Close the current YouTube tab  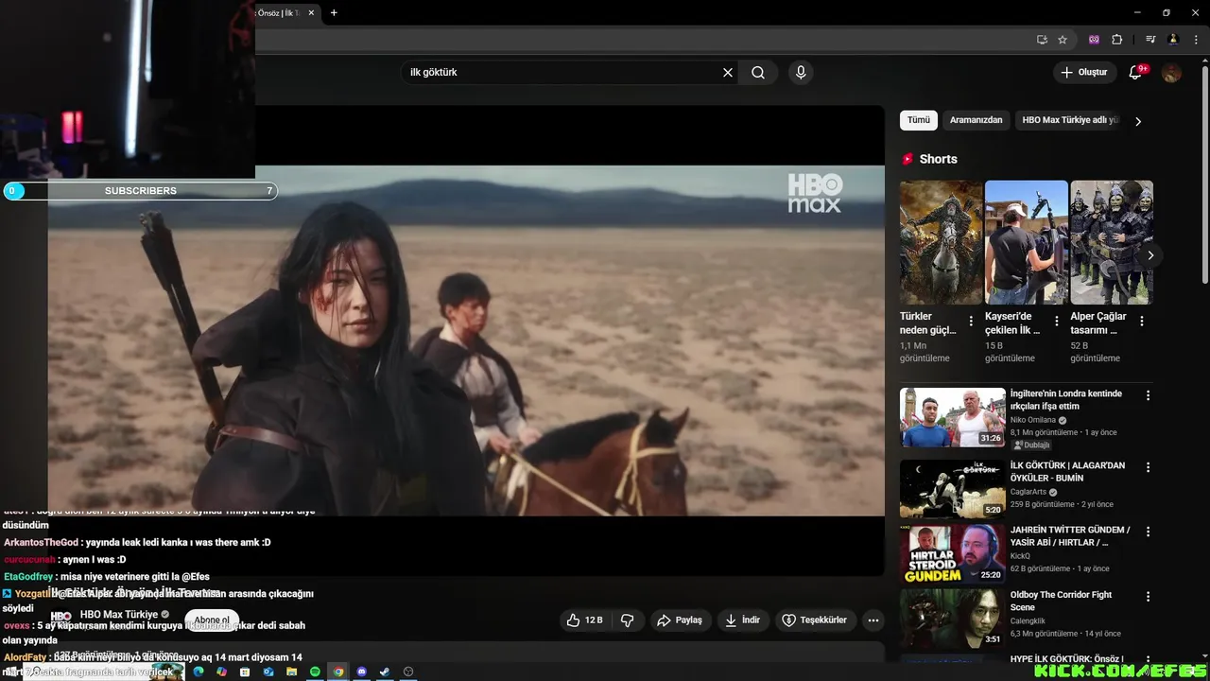310,13
